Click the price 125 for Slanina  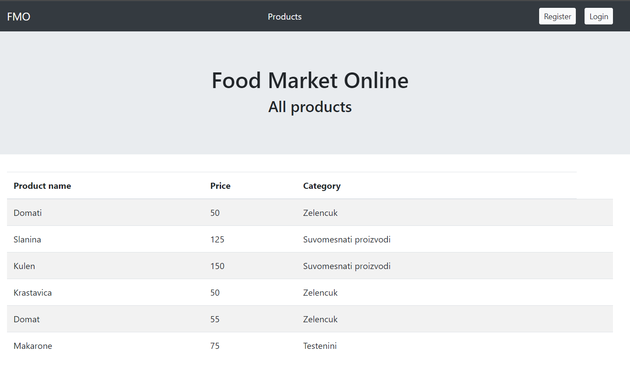coord(217,239)
